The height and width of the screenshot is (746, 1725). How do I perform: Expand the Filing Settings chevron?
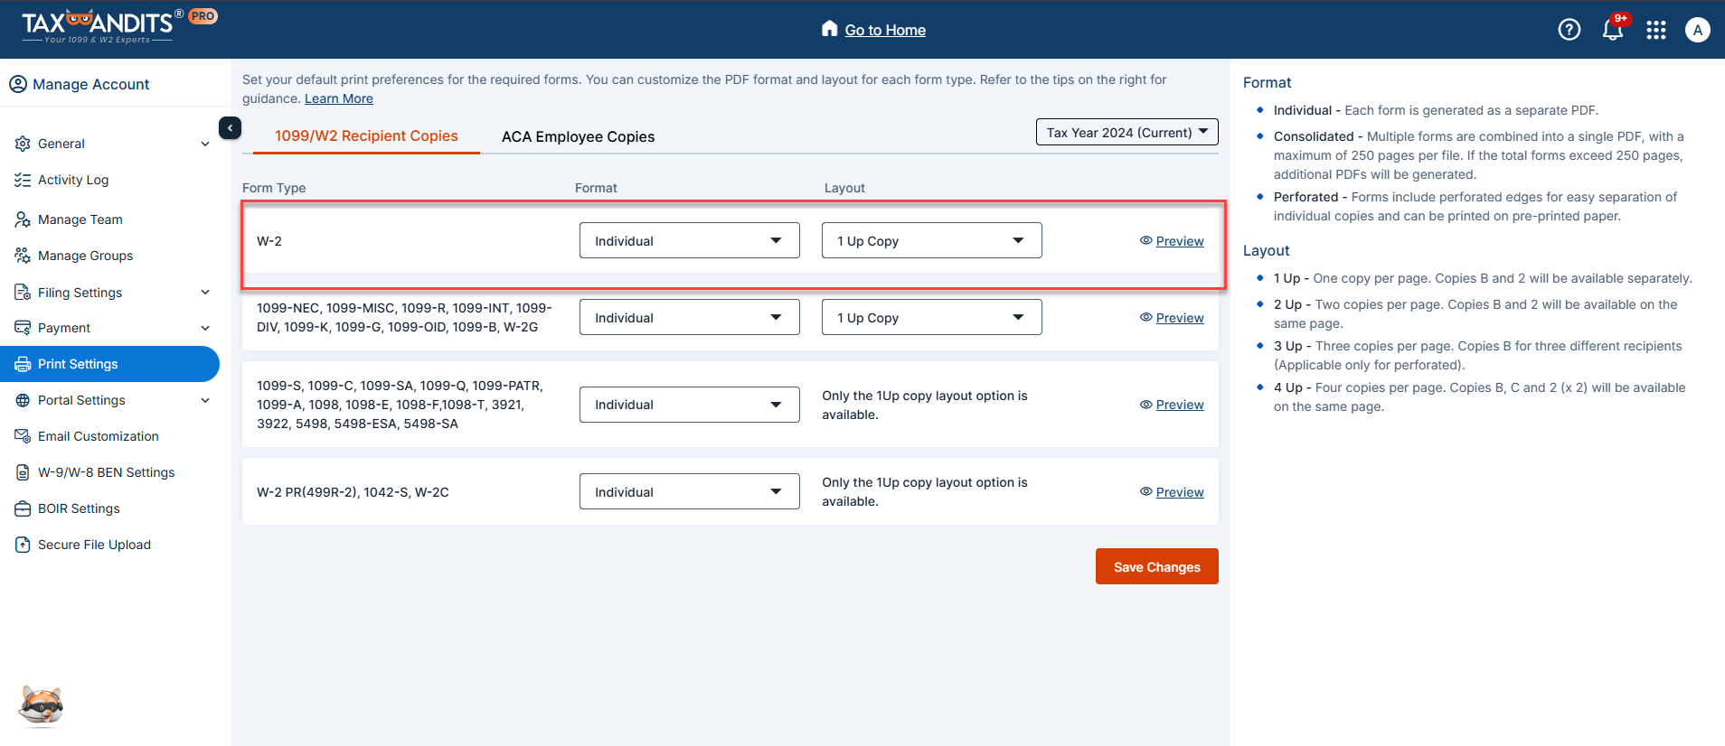pyautogui.click(x=205, y=292)
